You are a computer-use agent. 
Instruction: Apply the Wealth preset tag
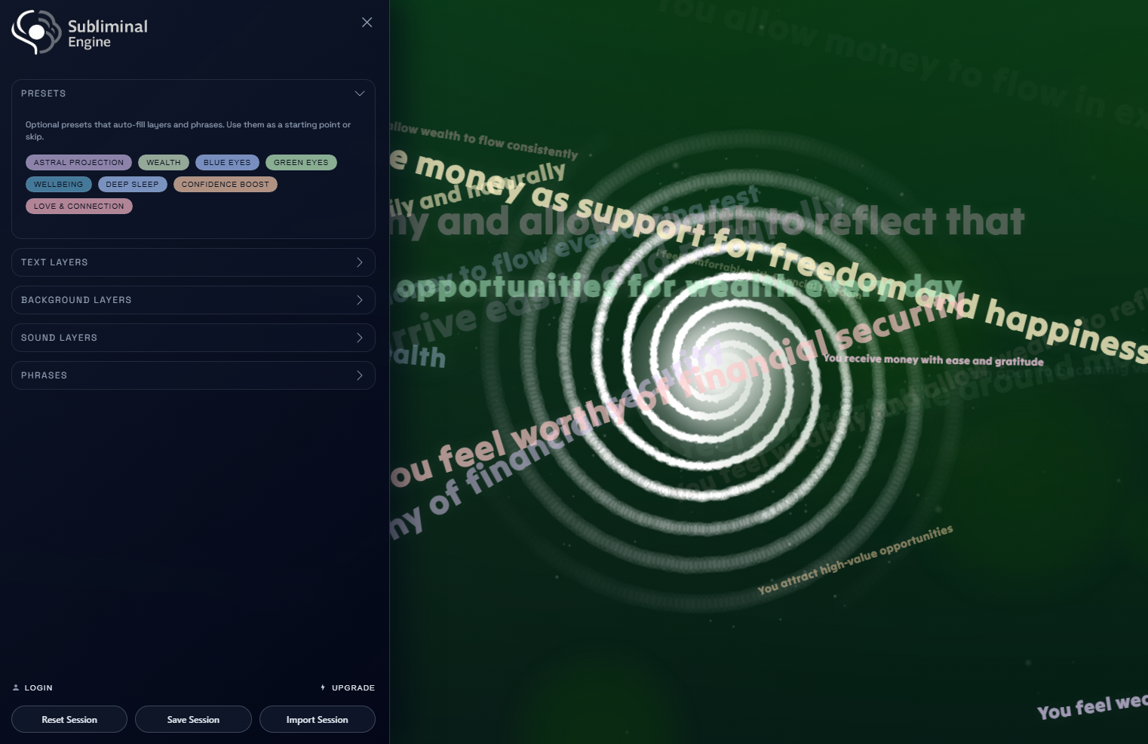tap(163, 163)
